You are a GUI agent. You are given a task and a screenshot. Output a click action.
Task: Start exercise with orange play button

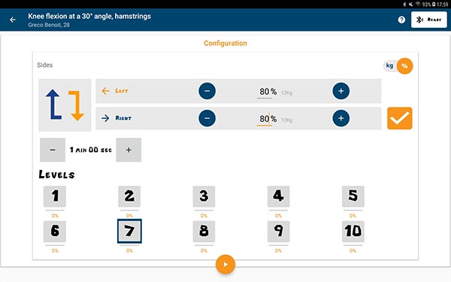point(225,264)
